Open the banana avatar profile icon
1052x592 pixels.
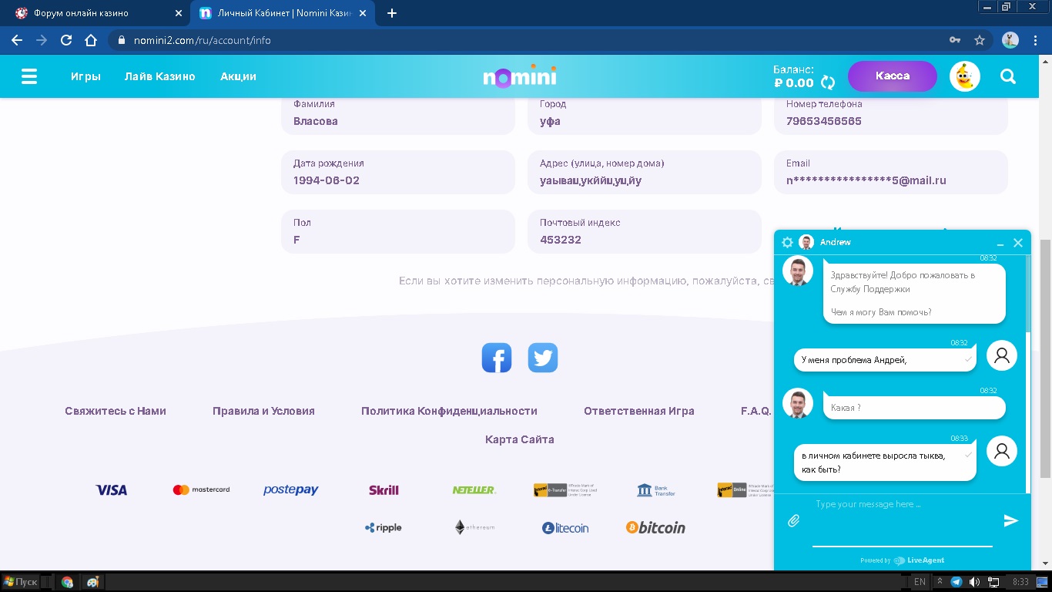[x=964, y=76]
